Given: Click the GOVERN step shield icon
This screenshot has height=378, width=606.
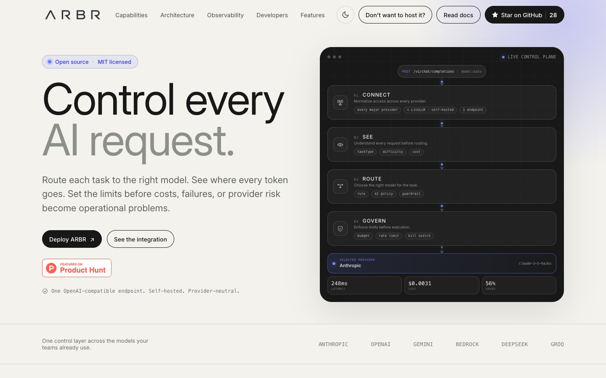Looking at the screenshot, I should pyautogui.click(x=340, y=228).
